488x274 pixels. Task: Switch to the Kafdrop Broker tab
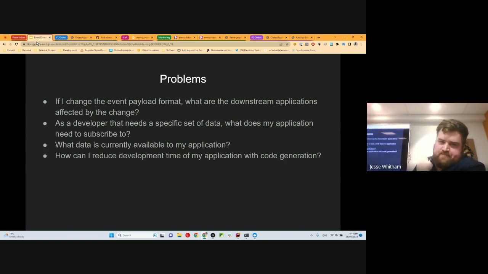[301, 37]
